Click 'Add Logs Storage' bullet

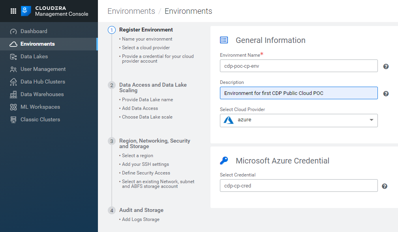click(x=141, y=219)
